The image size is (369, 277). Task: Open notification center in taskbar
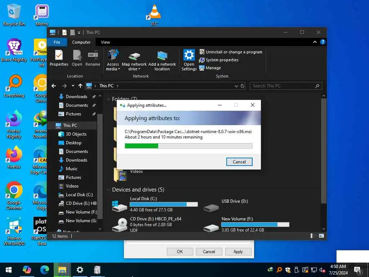pyautogui.click(x=357, y=270)
